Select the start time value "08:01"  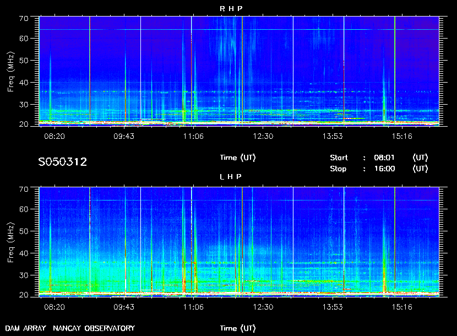pyautogui.click(x=384, y=158)
